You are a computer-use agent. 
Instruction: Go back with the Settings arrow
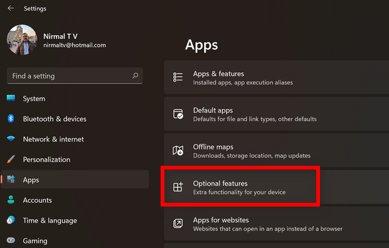click(11, 8)
